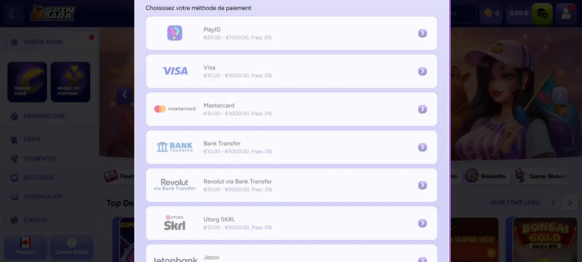Screen dimensions: 582x262
Task: Open the Wheel of Fortune tile
Action: pyautogui.click(x=70, y=82)
